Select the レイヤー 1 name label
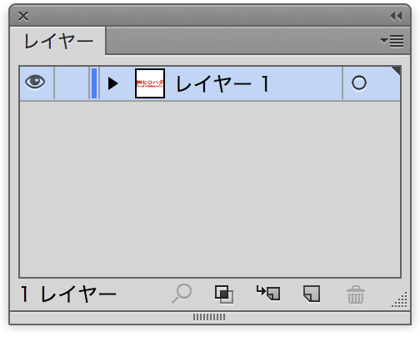Viewport: 420px width, 337px height. 222,83
